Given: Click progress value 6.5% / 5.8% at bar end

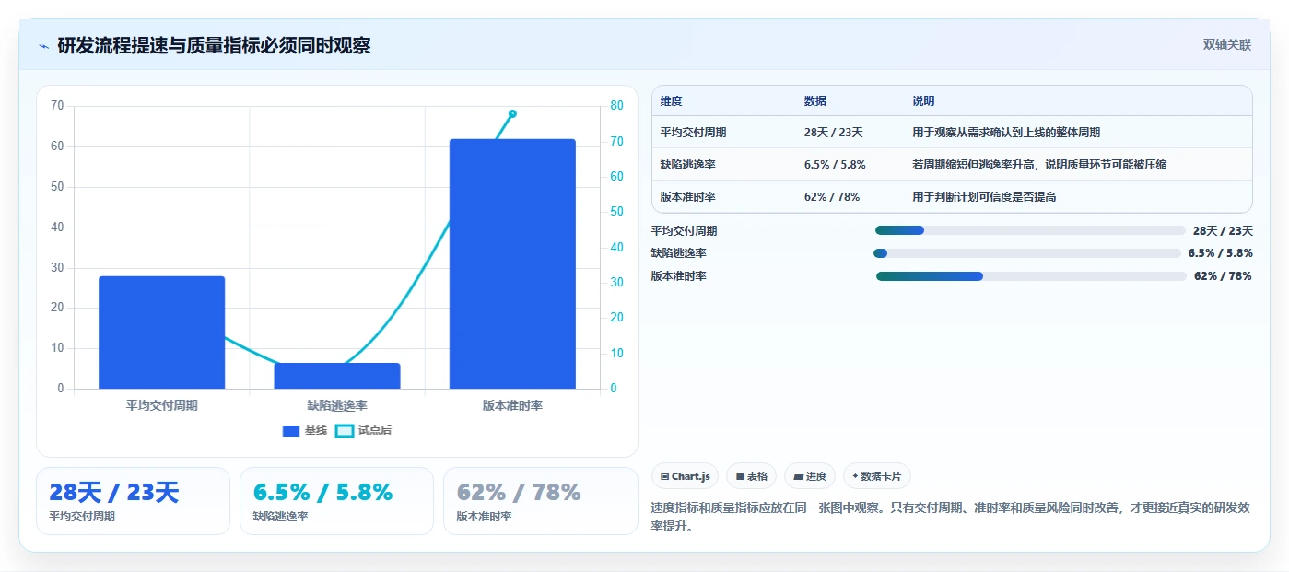Looking at the screenshot, I should (1220, 253).
